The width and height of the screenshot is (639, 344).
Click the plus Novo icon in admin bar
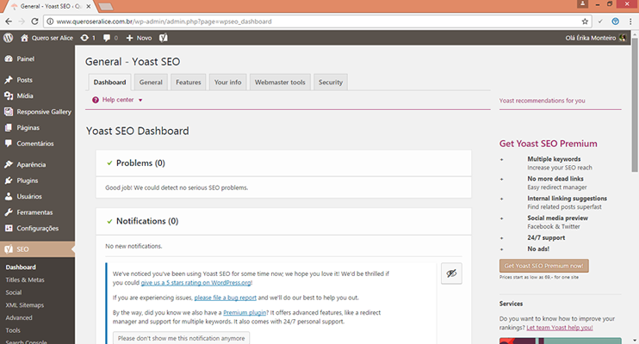tap(129, 38)
